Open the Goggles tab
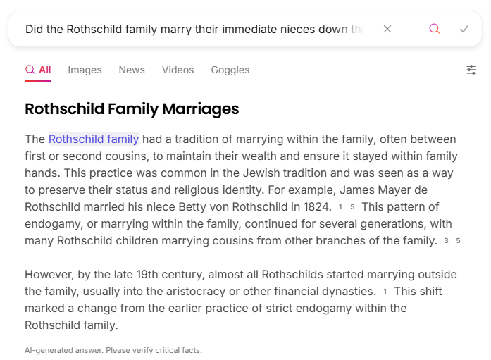491x360 pixels. (230, 70)
